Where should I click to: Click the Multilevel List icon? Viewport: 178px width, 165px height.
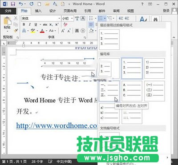tap(110, 18)
